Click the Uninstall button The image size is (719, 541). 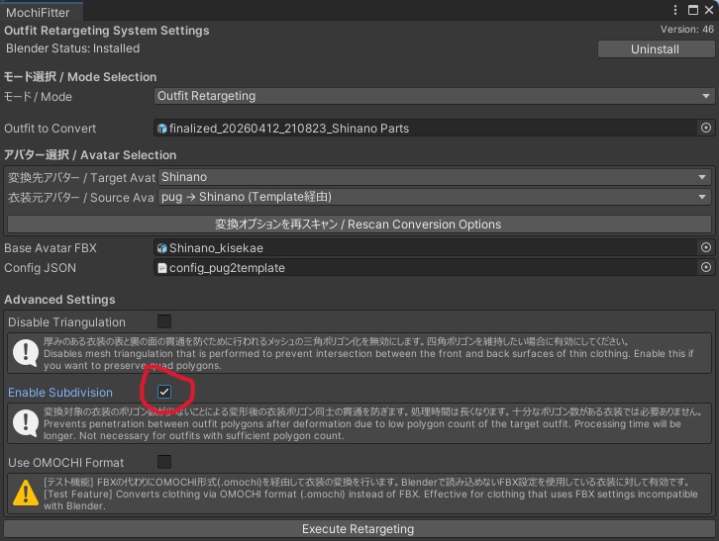click(x=655, y=49)
